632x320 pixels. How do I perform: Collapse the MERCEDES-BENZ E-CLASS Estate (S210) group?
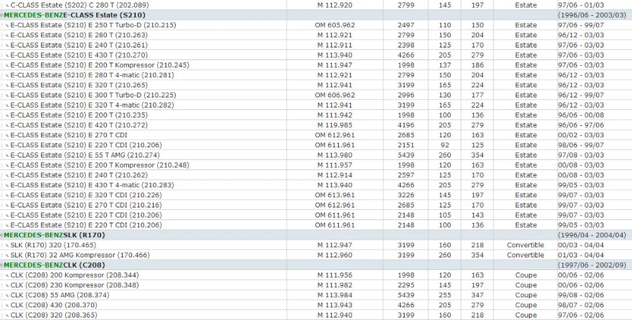pos(2,15)
